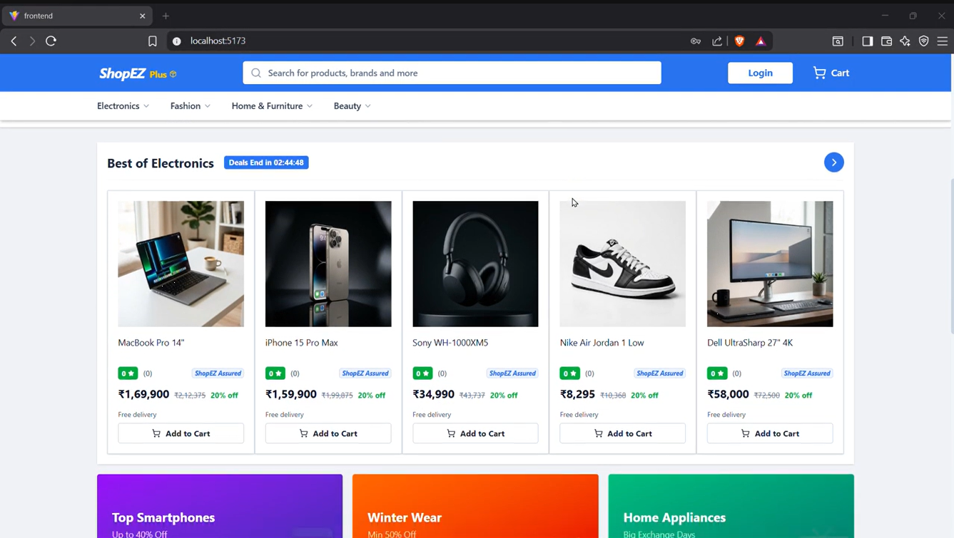Add Dell UltraSharp monitor to cart
The height and width of the screenshot is (538, 954).
coord(770,433)
